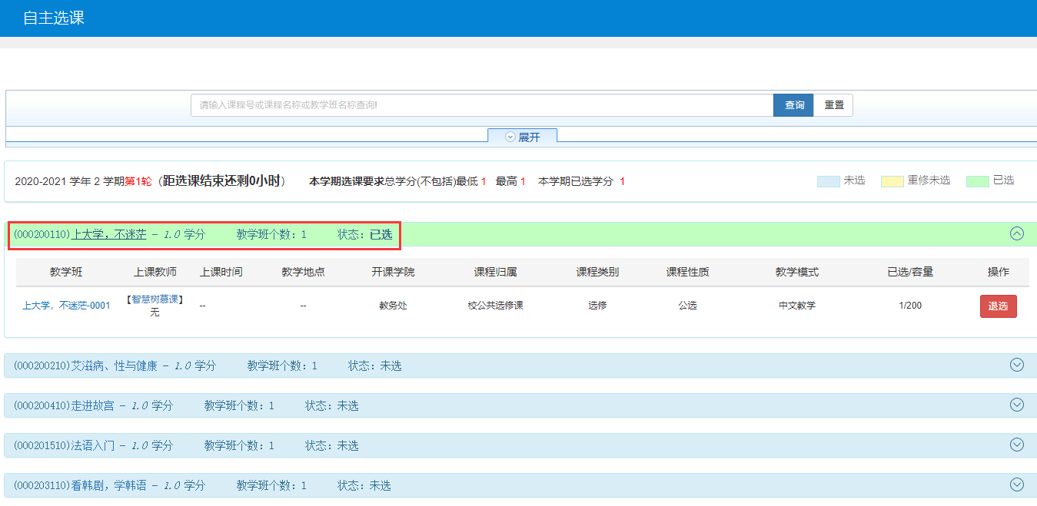Click the 重置 reset button

pyautogui.click(x=833, y=105)
